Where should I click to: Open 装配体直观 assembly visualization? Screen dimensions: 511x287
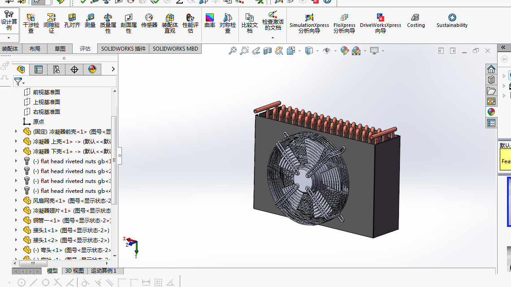(170, 23)
